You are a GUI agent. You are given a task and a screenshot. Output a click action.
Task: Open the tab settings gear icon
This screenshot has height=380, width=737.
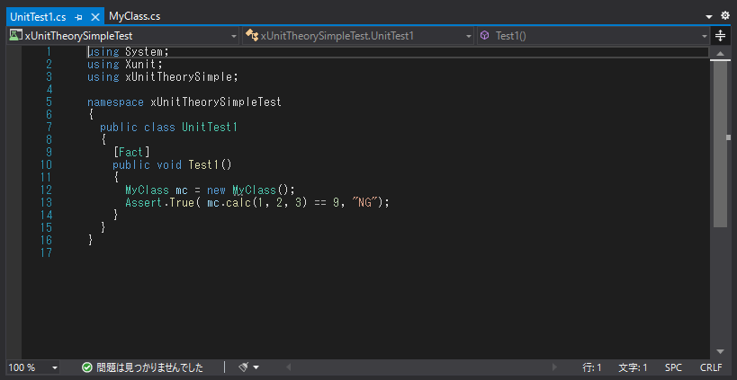pyautogui.click(x=725, y=16)
